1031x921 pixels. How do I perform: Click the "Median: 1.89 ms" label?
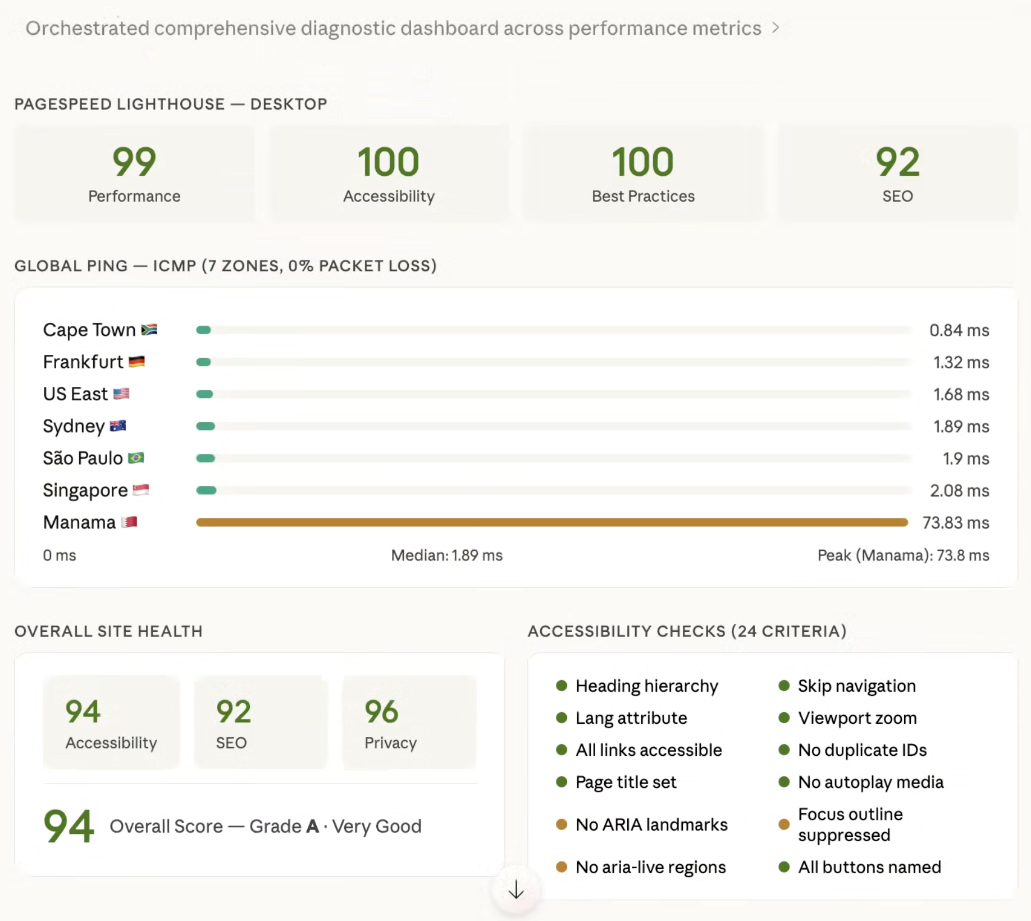pyautogui.click(x=447, y=555)
